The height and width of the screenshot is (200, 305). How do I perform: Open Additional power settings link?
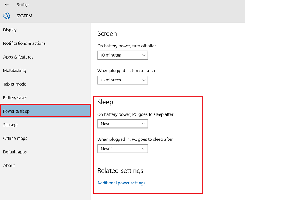pos(121,183)
